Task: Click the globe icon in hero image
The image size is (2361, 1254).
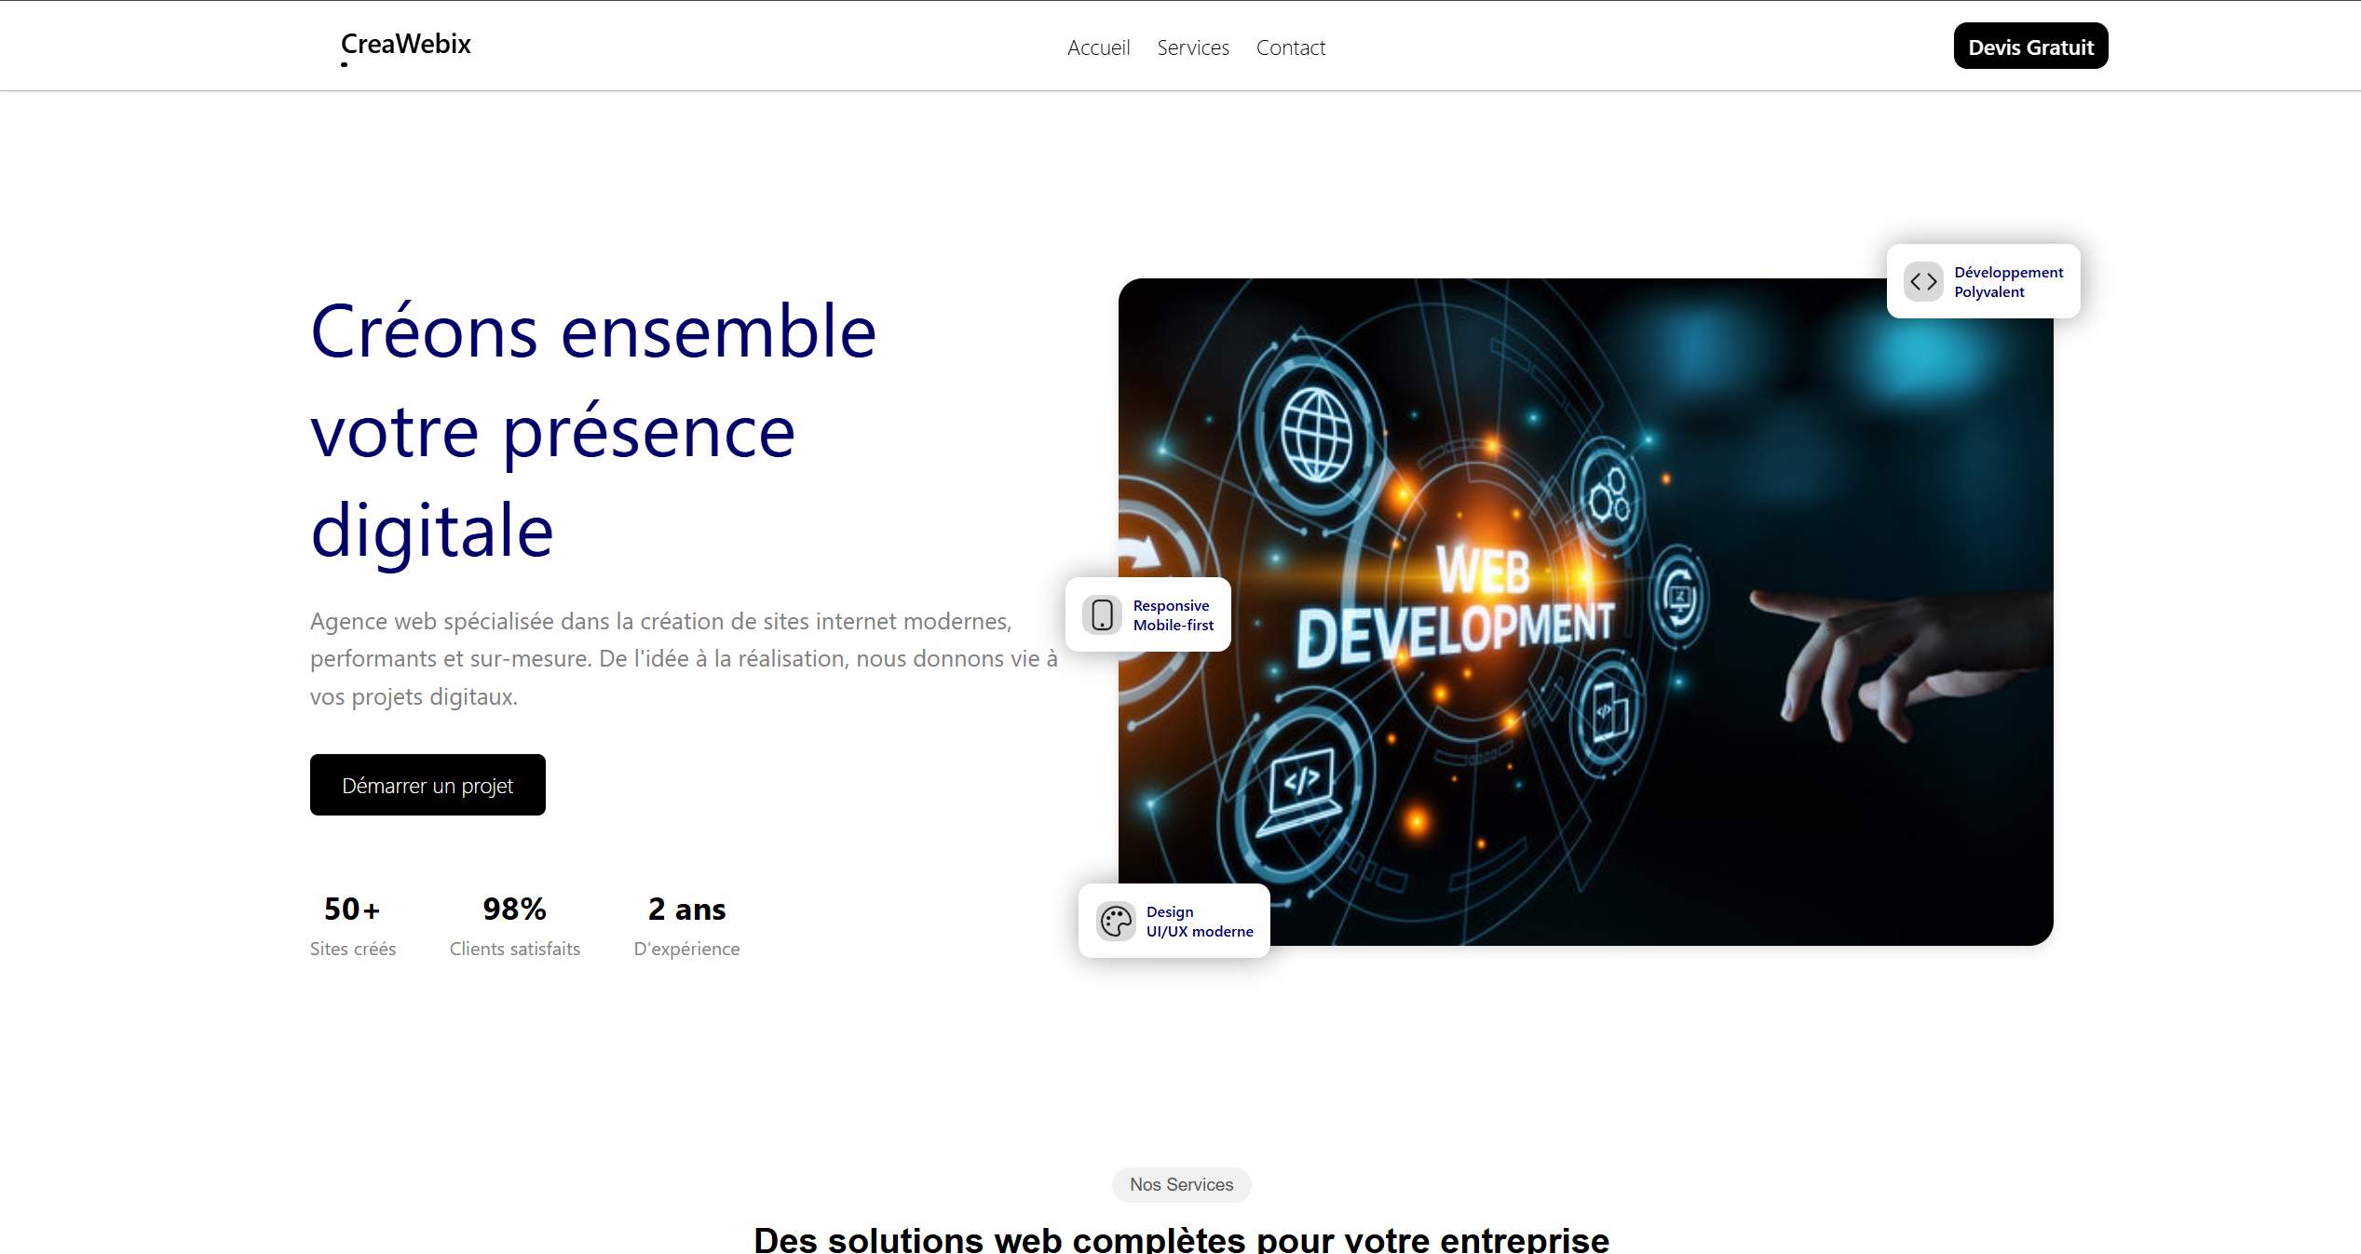Action: 1316,435
